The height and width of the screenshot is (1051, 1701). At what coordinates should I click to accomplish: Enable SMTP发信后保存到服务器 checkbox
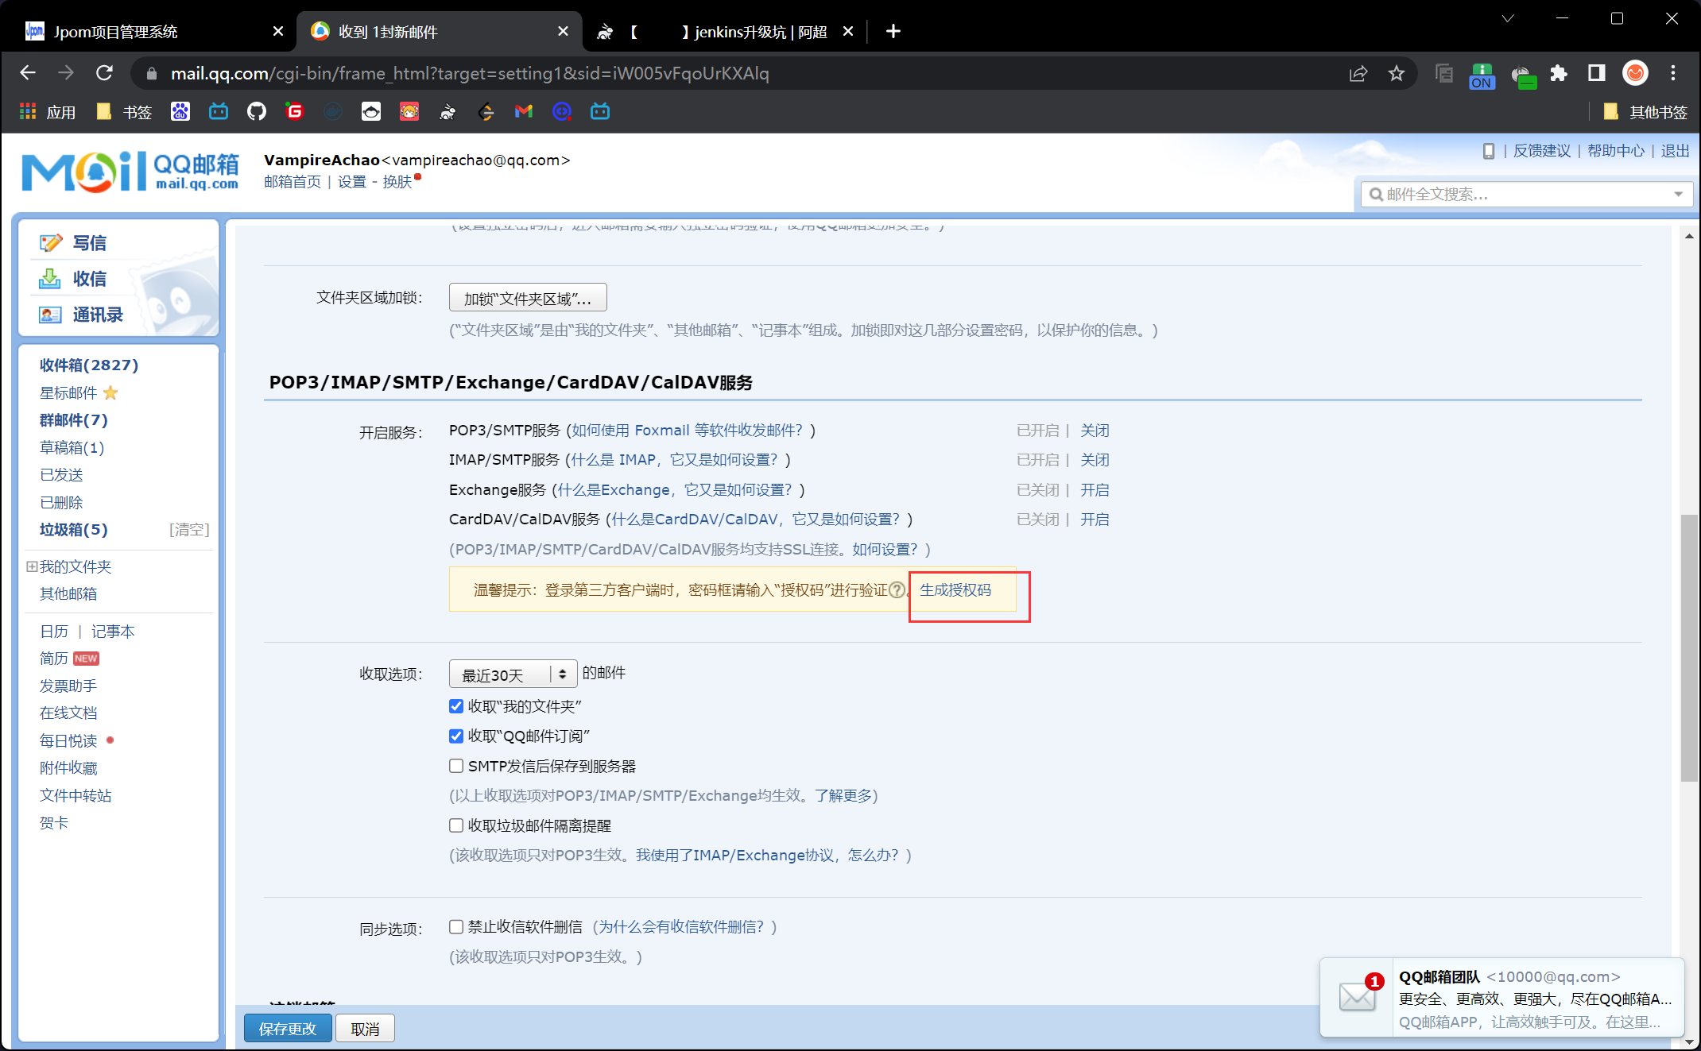click(x=456, y=766)
